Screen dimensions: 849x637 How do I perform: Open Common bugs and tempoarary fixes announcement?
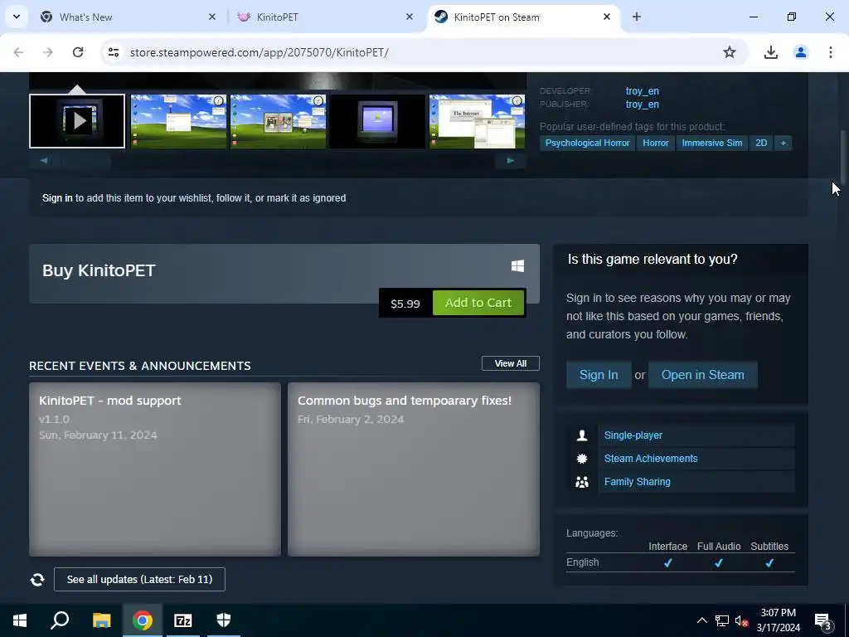414,469
